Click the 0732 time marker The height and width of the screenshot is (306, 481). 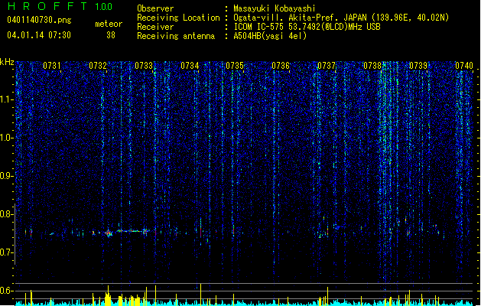(x=98, y=66)
